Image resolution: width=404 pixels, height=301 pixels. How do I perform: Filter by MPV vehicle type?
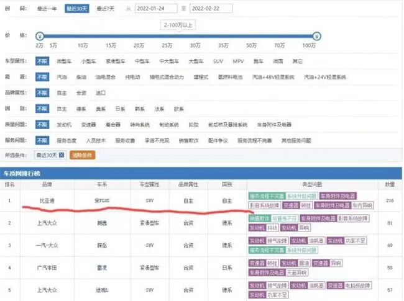click(x=238, y=61)
